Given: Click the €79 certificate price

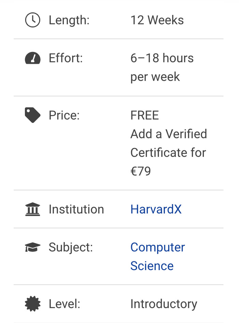Looking at the screenshot, I should coord(140,171).
